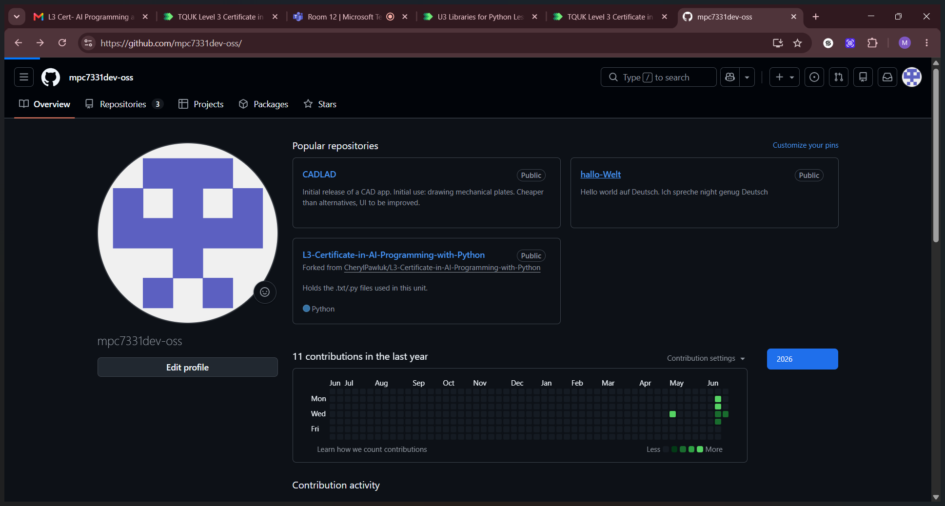This screenshot has width=945, height=506.
Task: Click the Public badge on CADLAD
Action: pyautogui.click(x=531, y=175)
